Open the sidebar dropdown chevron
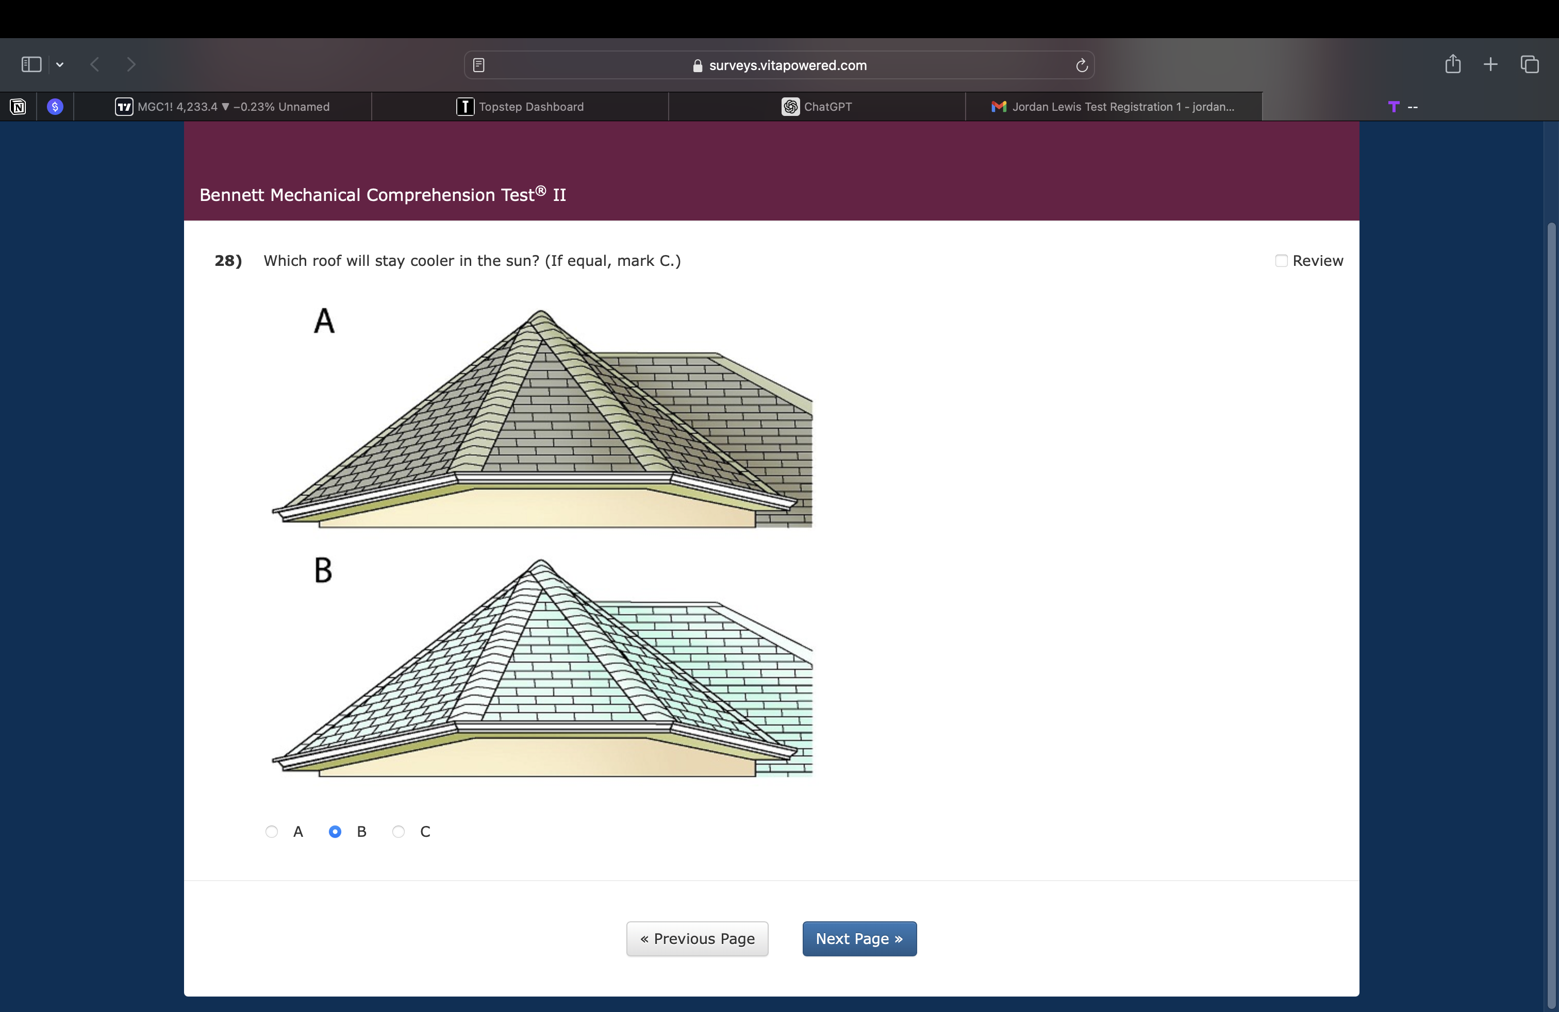Screen dimensions: 1559x1012 60,64
